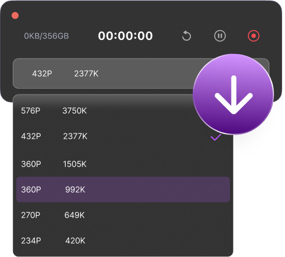Click the purple download arrow icon
The width and height of the screenshot is (285, 257).
233,94
